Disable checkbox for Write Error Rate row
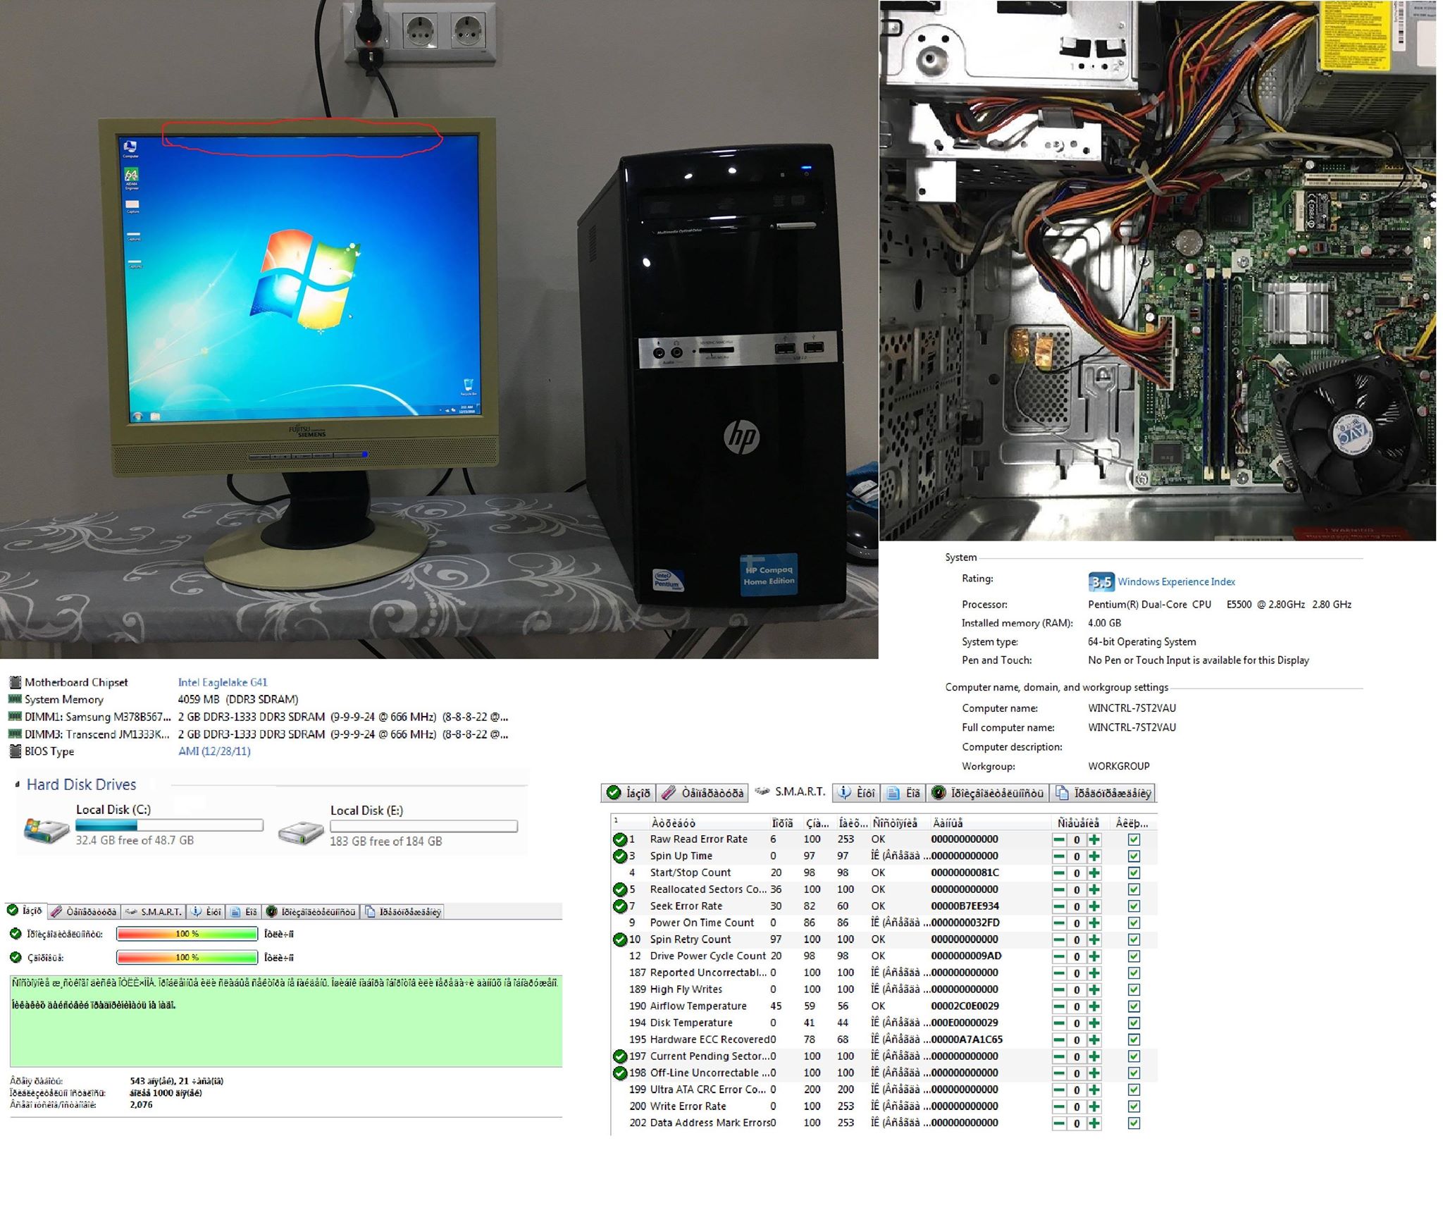Viewport: 1443px width, 1215px height. click(x=1134, y=1106)
